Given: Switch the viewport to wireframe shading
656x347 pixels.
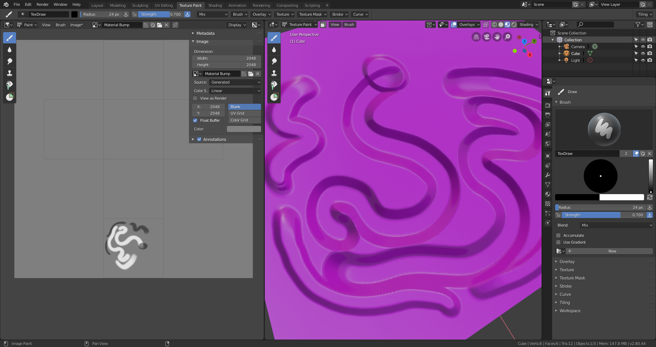Looking at the screenshot, I should [x=494, y=25].
